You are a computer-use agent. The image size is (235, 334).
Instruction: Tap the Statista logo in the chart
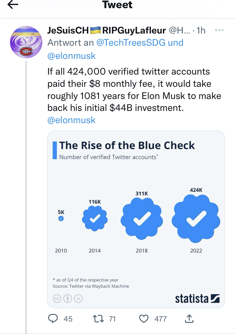click(x=197, y=298)
